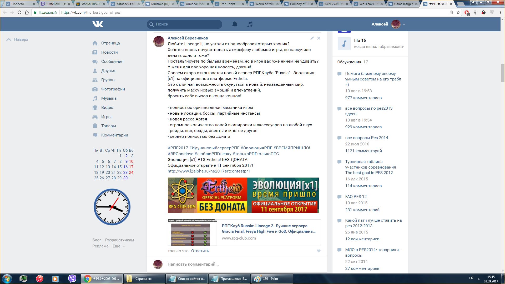The width and height of the screenshot is (505, 284).
Task: Click the Друзья person icon
Action: [x=95, y=71]
